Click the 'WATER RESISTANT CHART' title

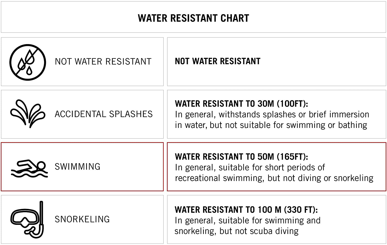pyautogui.click(x=193, y=18)
